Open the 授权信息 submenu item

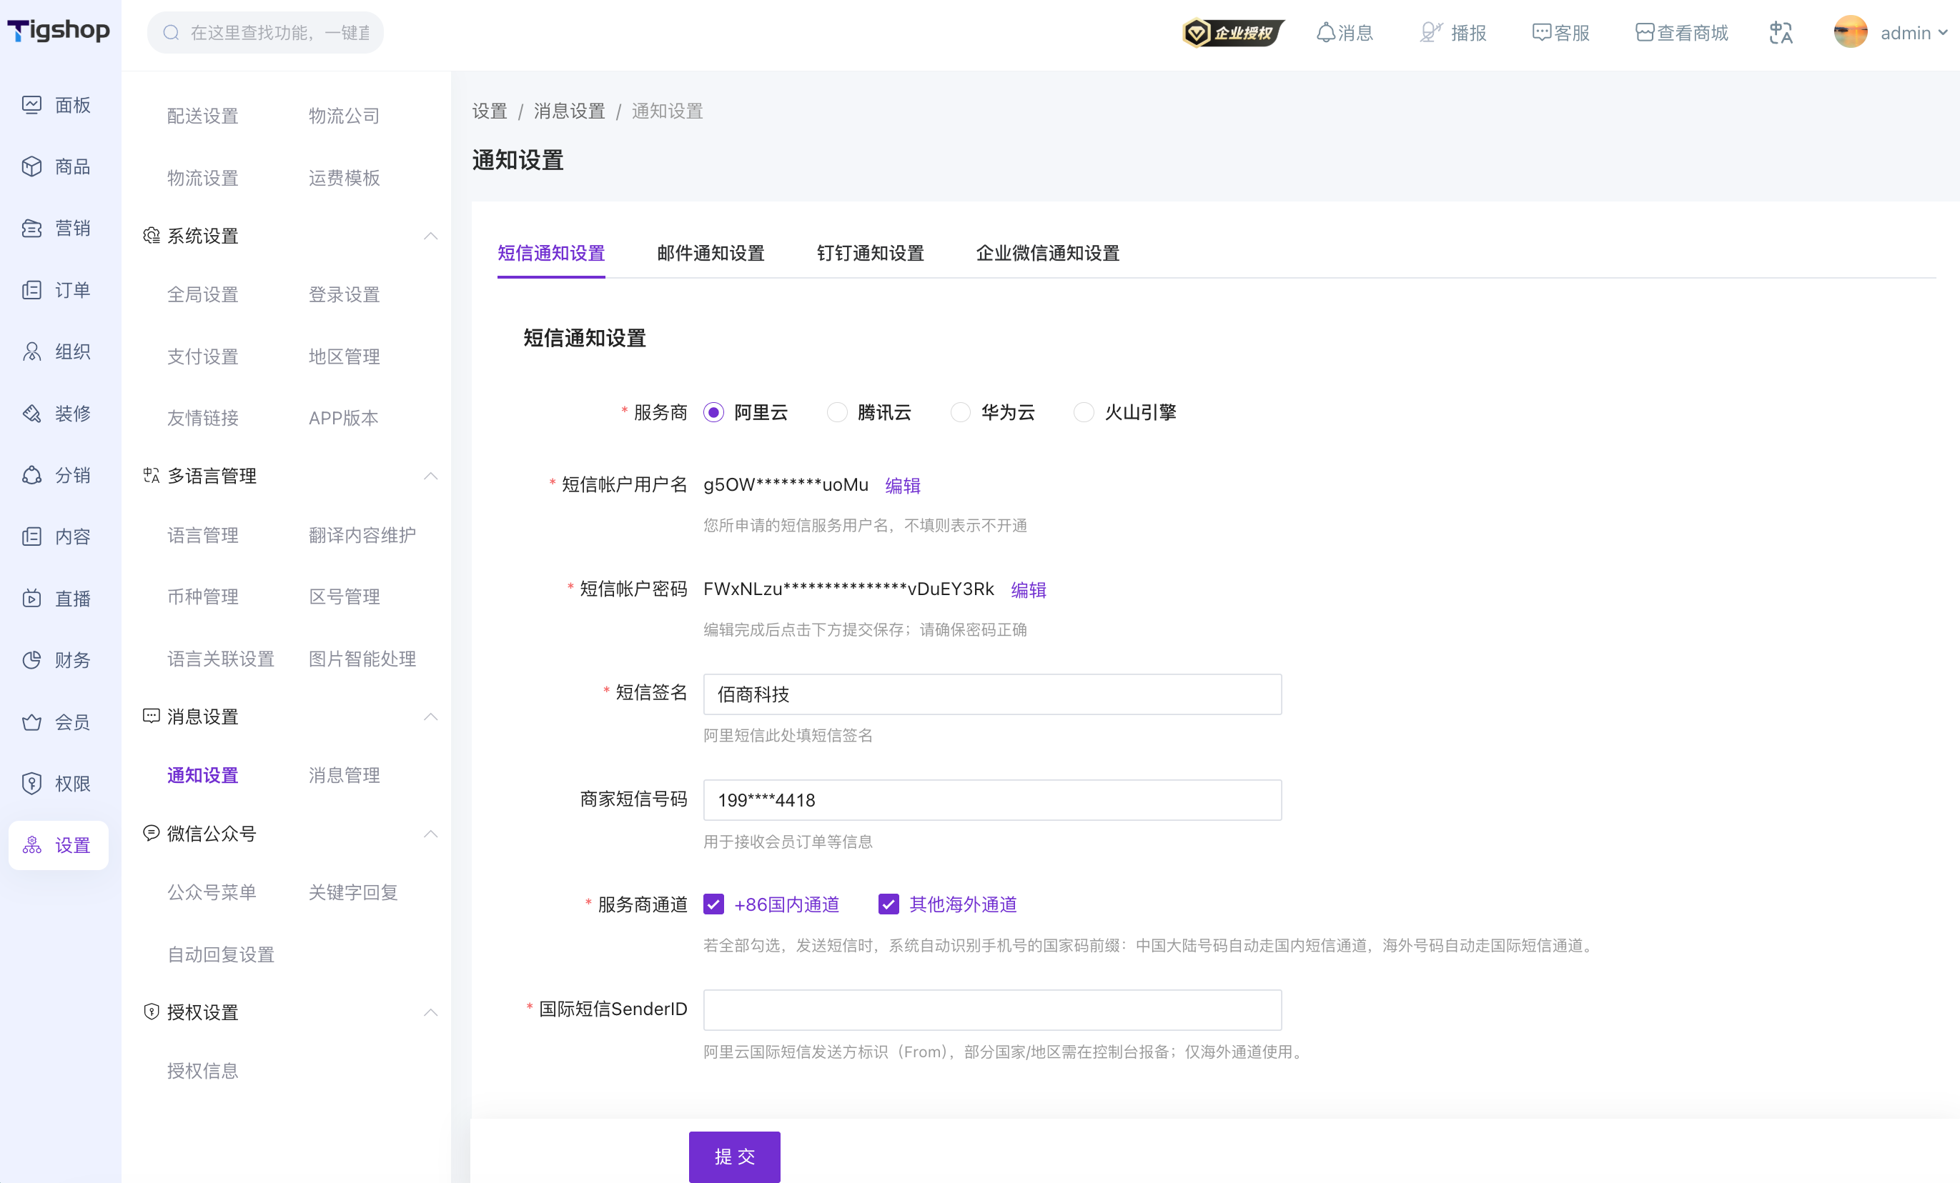203,1071
